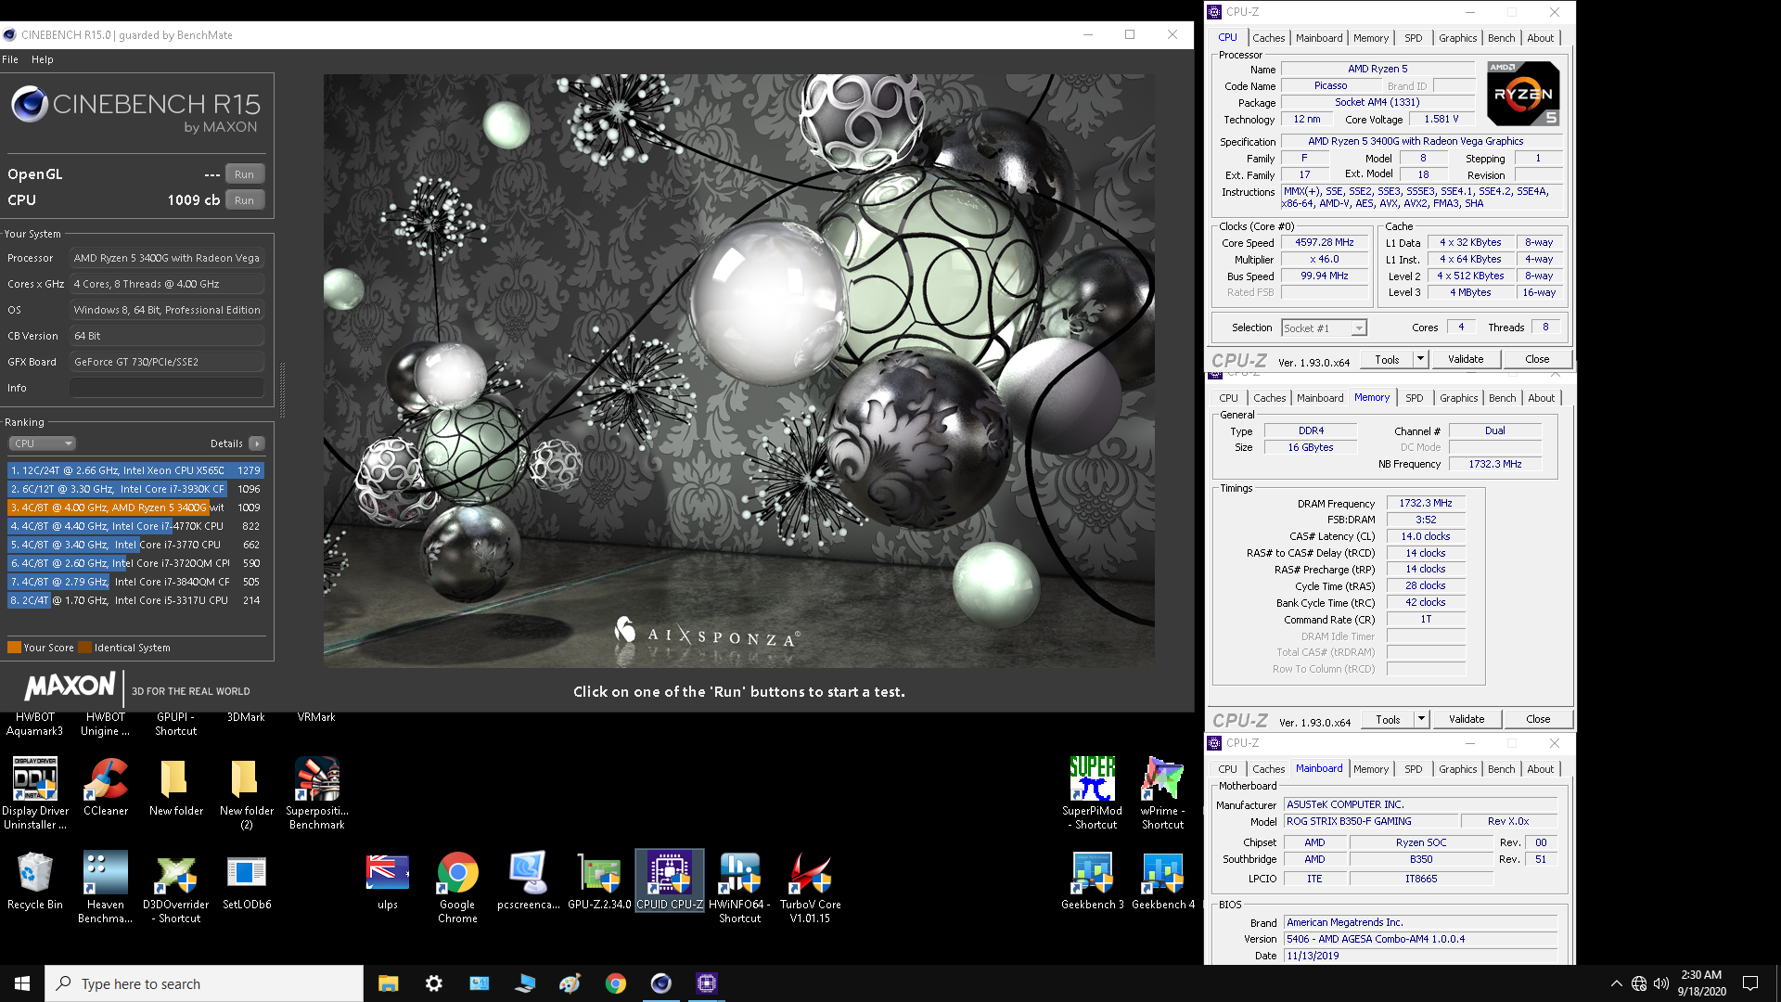This screenshot has width=1781, height=1002.
Task: Click Close in the top CPU-Z window
Action: pyautogui.click(x=1537, y=359)
